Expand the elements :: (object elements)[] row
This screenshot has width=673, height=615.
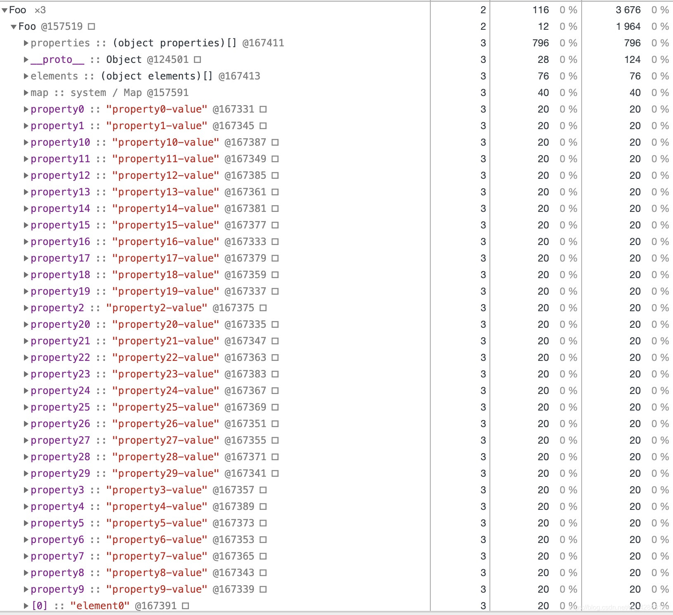click(x=26, y=76)
